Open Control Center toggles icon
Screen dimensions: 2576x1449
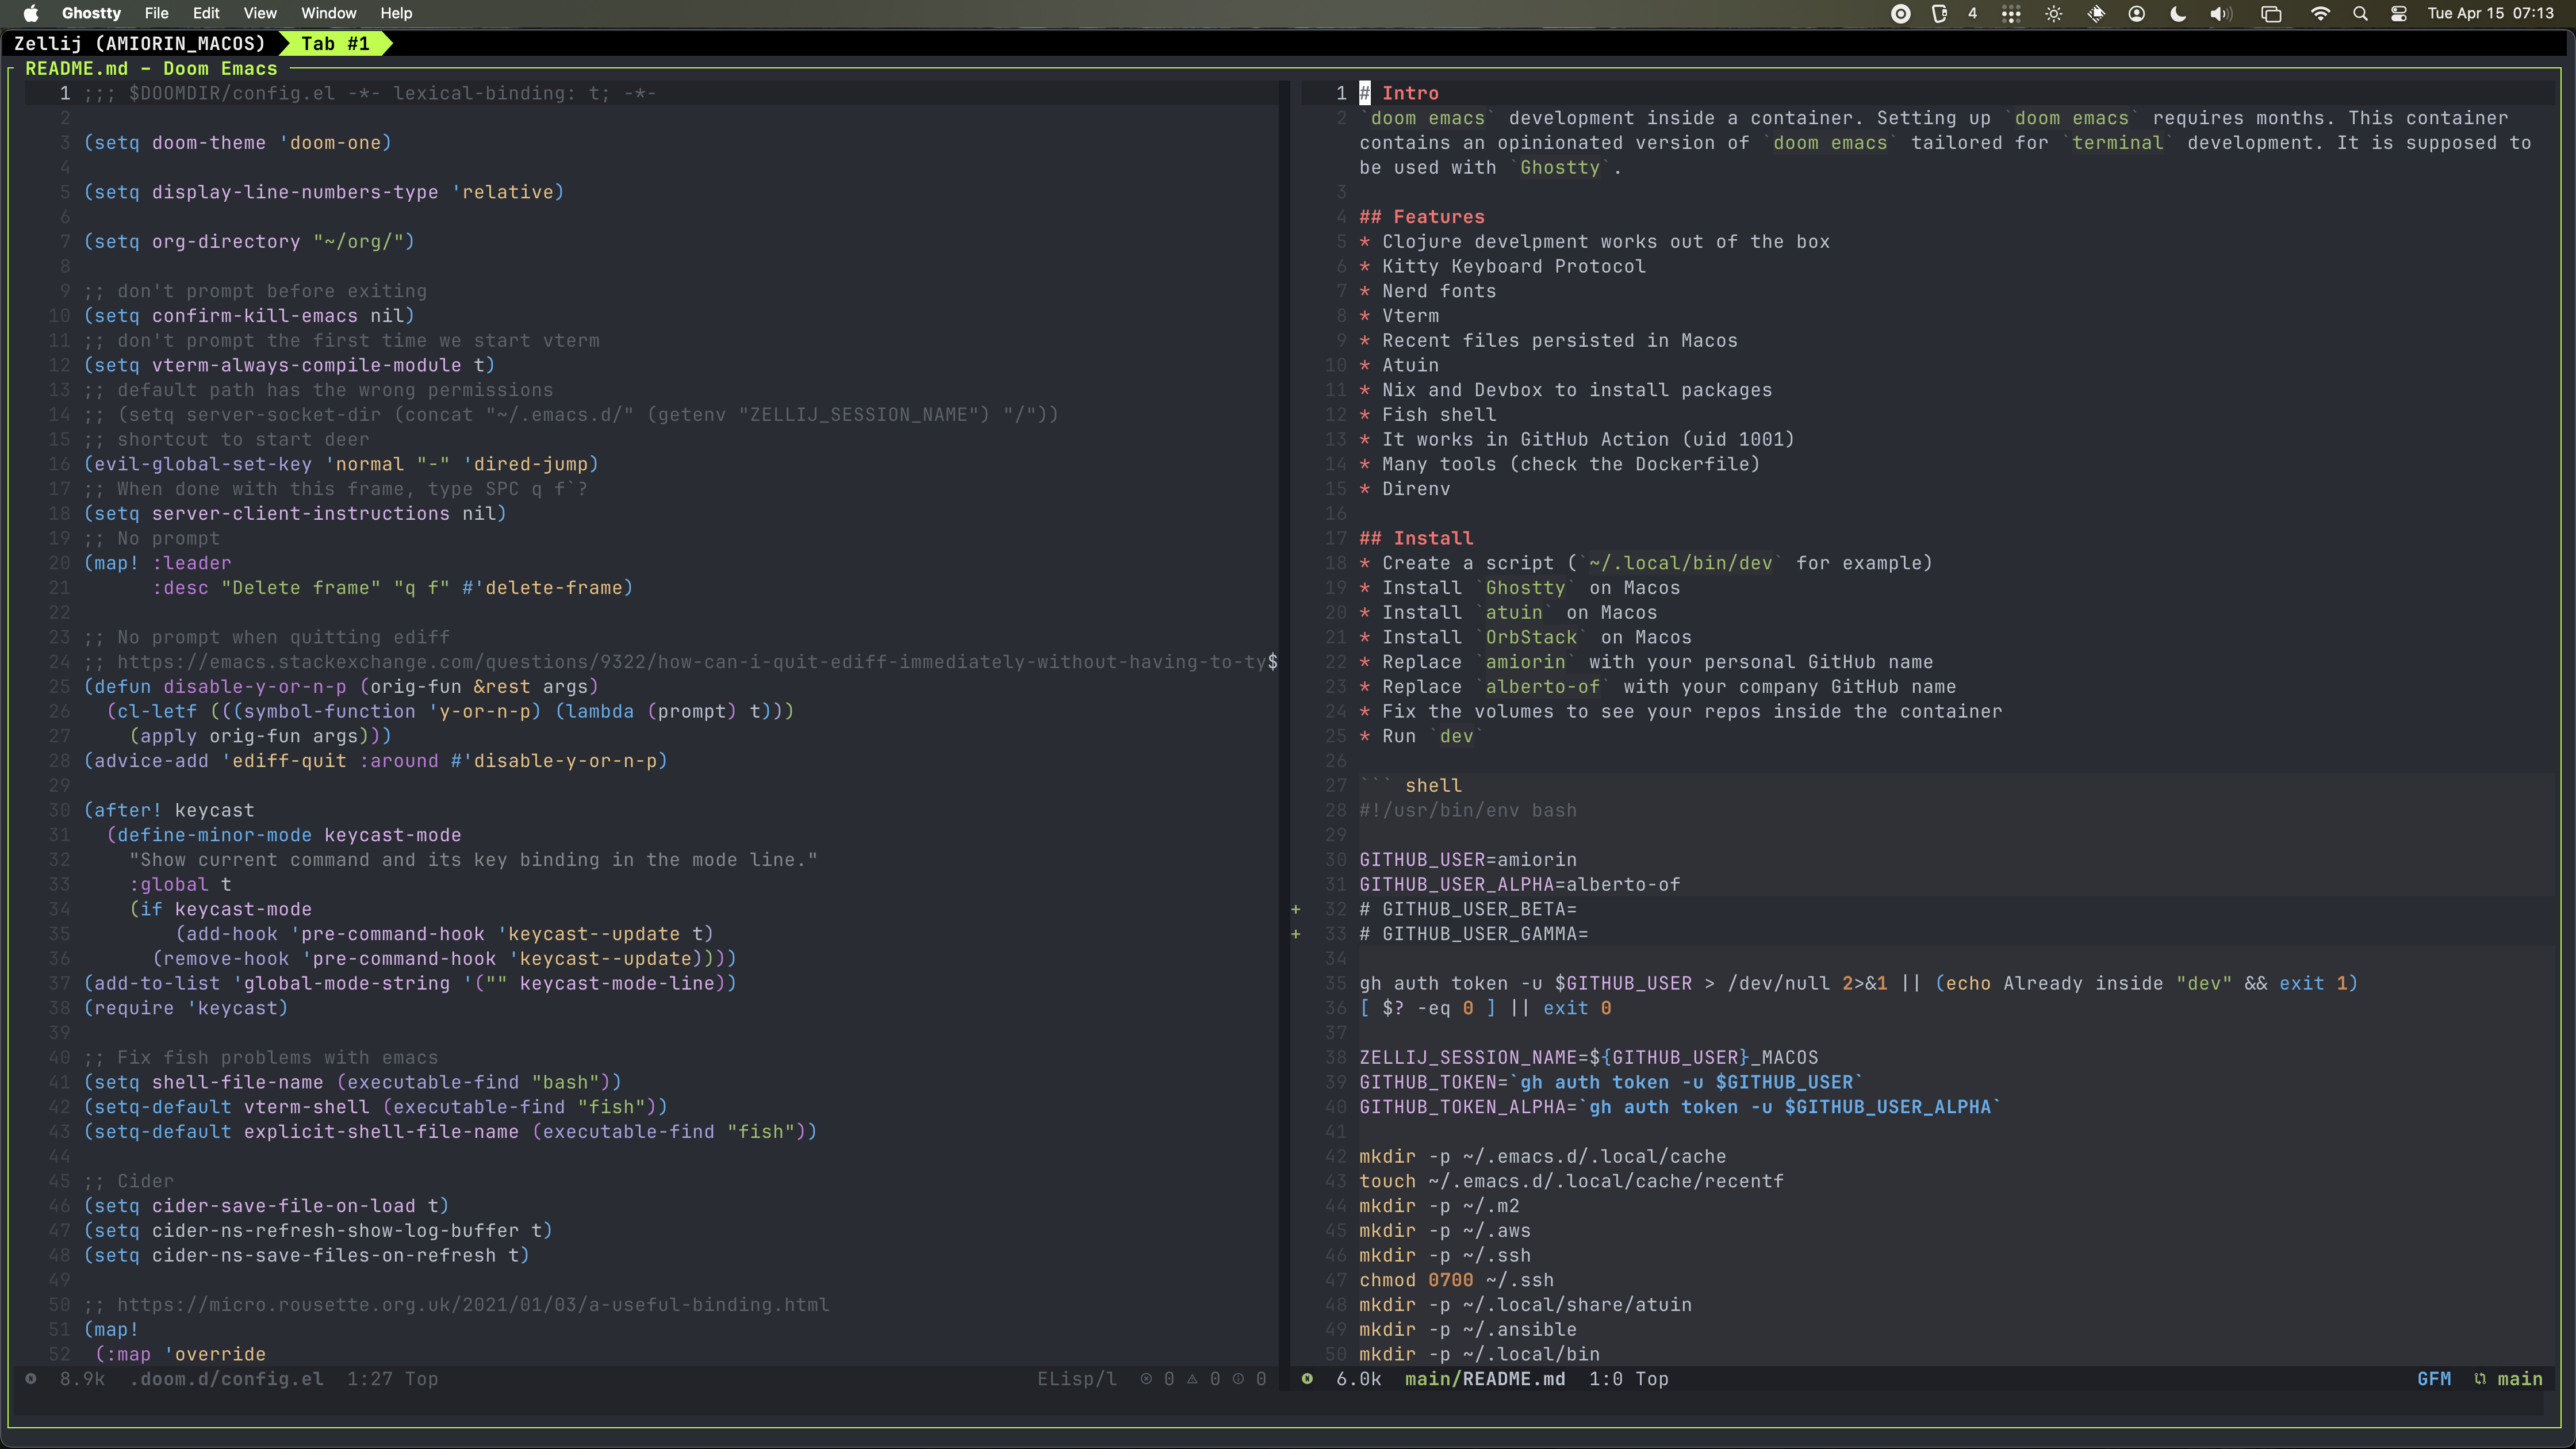pyautogui.click(x=2399, y=13)
